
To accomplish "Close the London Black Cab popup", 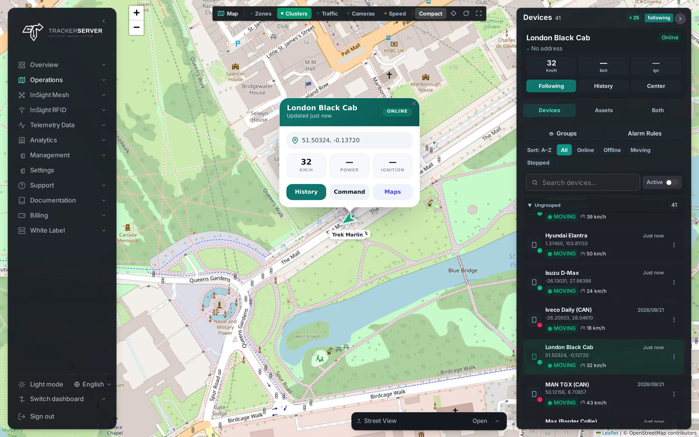I will [x=414, y=103].
